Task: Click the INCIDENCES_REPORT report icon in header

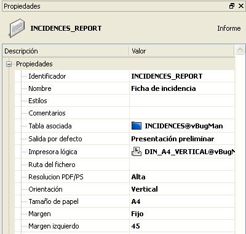Action: (x=17, y=28)
